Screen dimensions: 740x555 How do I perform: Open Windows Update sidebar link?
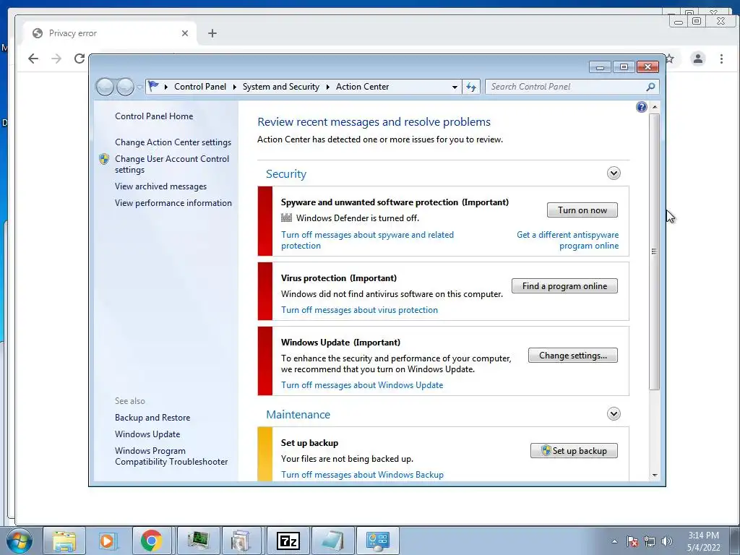pos(147,434)
